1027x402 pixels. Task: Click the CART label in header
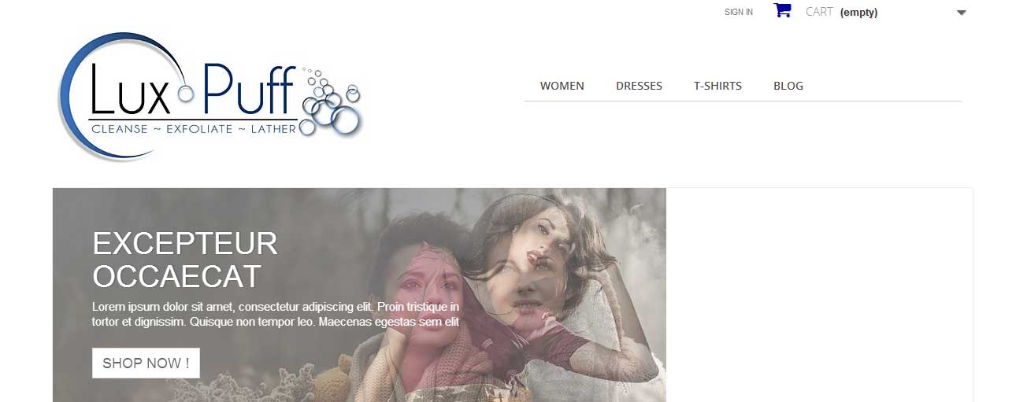(819, 12)
